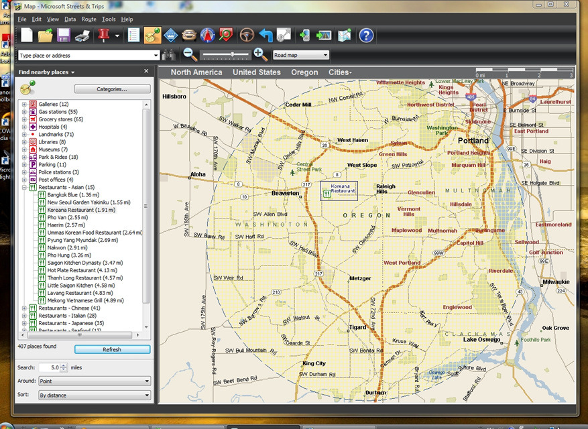Image resolution: width=588 pixels, height=429 pixels.
Task: Open the Sort By distance dropdown
Action: [93, 395]
